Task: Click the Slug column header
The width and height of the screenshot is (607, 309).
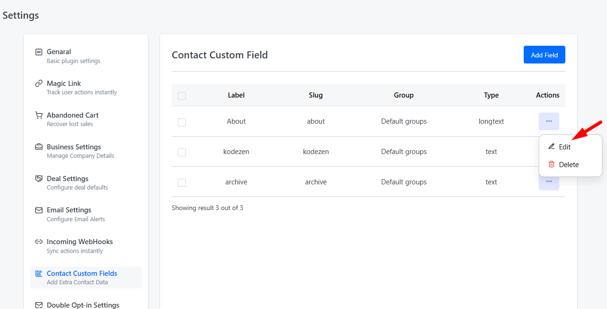Action: (x=316, y=95)
